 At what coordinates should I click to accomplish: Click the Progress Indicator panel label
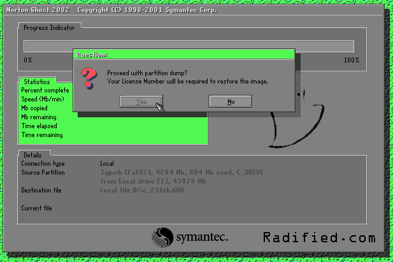[49, 27]
